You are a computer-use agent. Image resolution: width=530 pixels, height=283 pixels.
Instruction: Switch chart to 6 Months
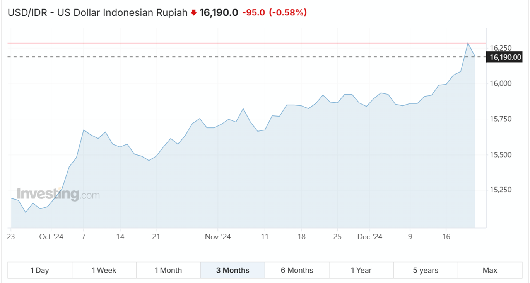297,270
